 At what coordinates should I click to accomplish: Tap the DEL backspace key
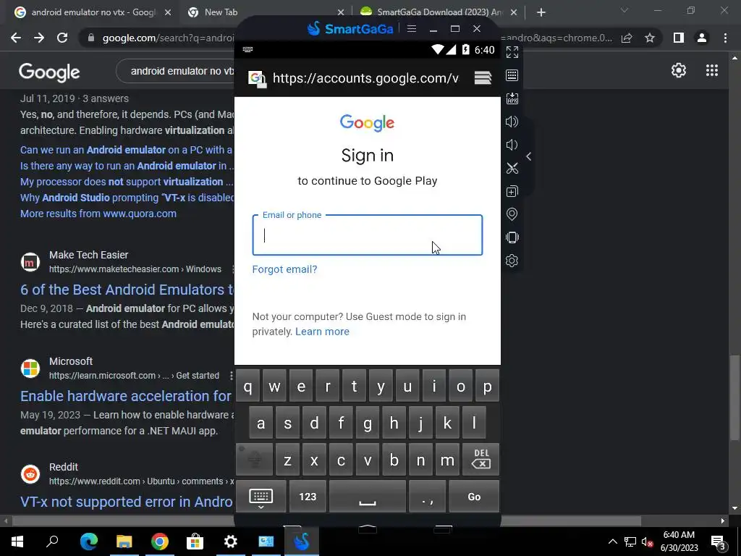coord(481,459)
